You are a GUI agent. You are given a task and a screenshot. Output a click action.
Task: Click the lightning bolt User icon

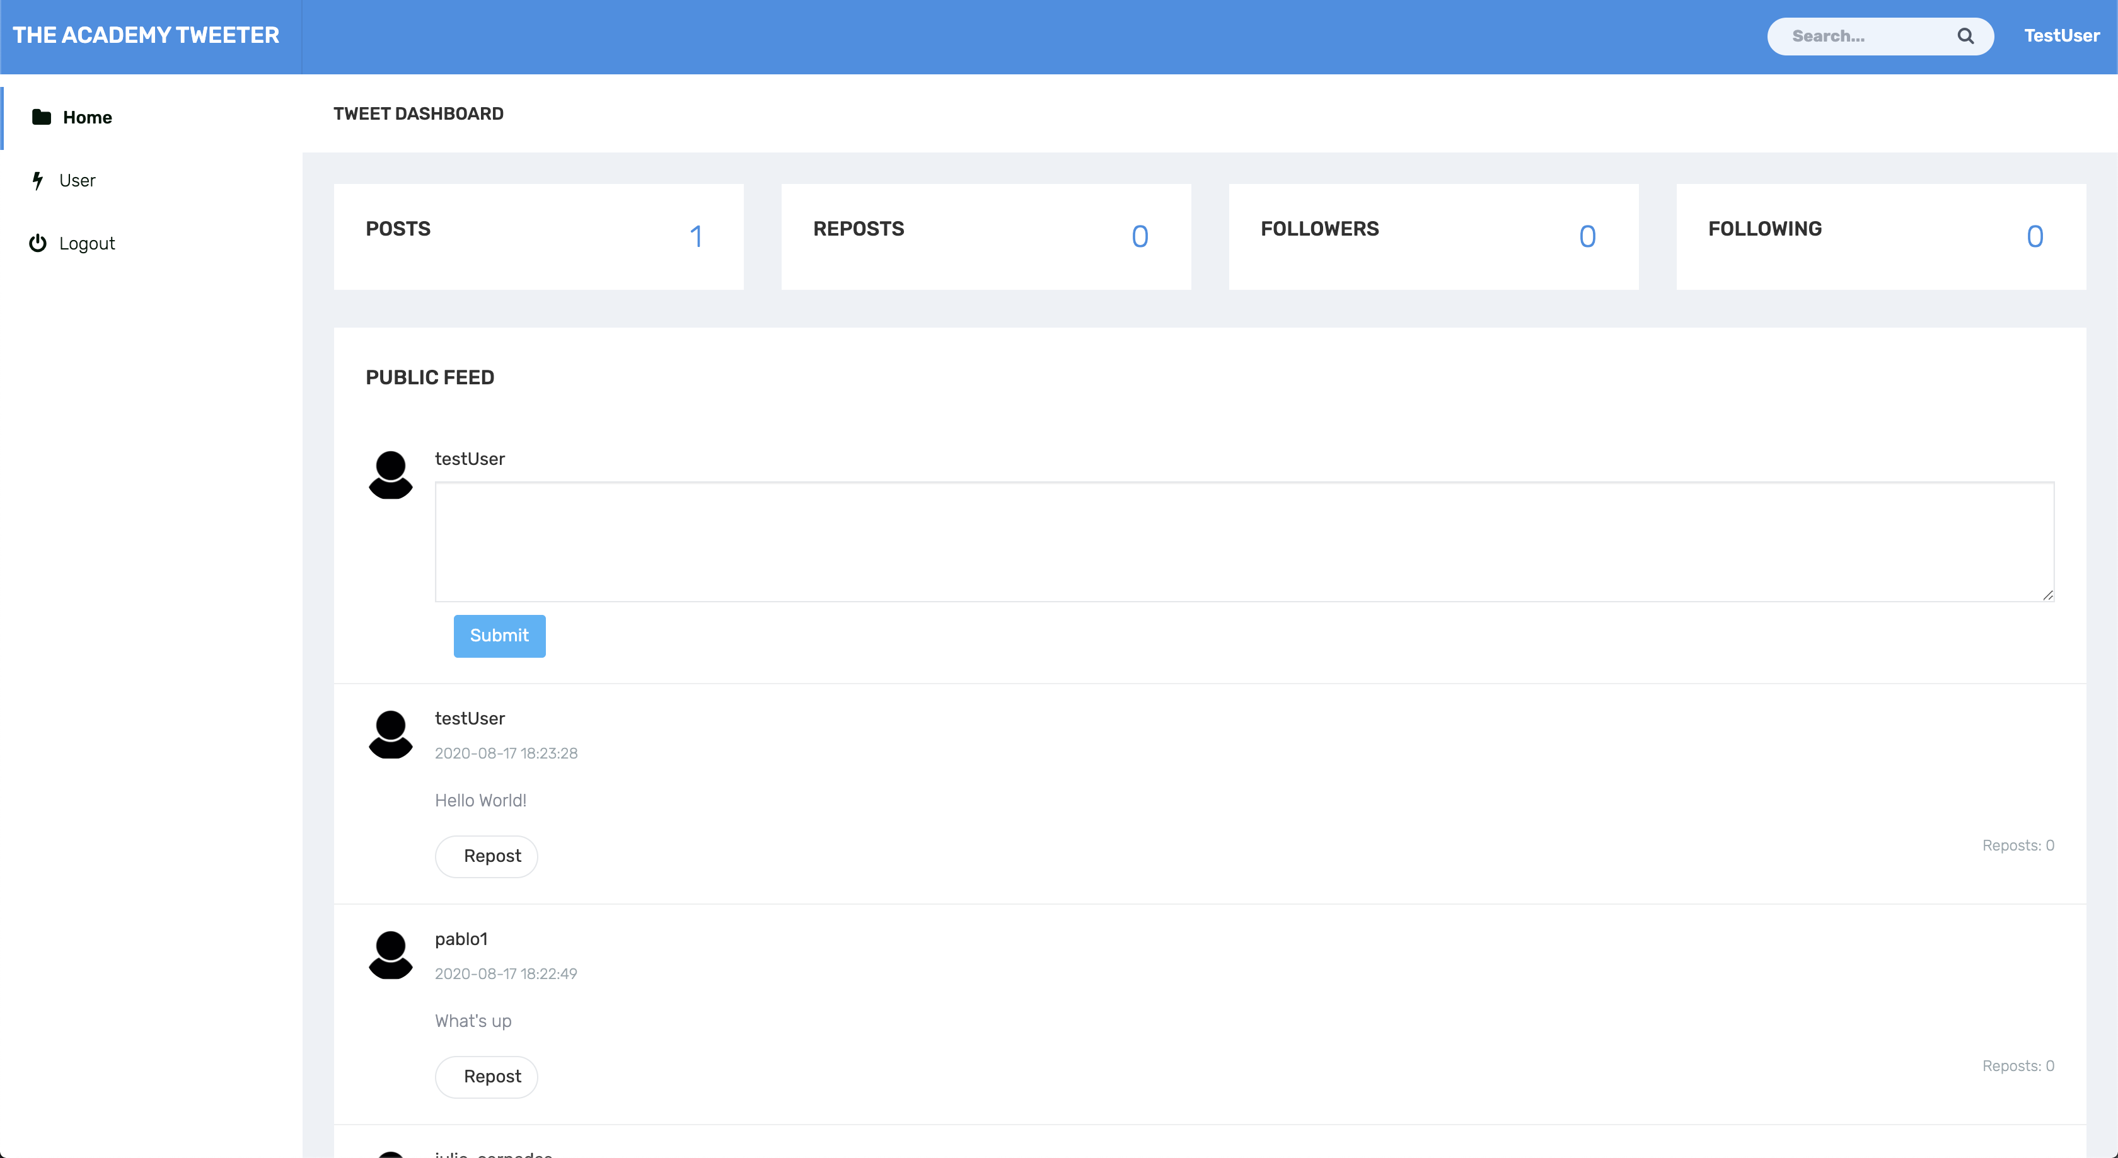pos(37,180)
